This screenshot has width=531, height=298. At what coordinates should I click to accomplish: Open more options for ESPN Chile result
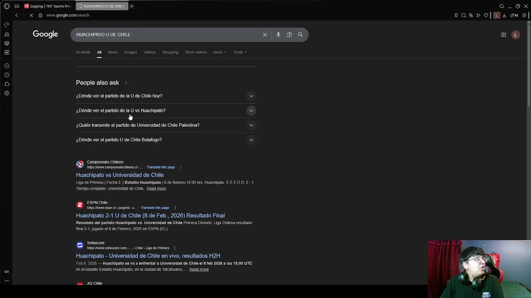pyautogui.click(x=175, y=208)
